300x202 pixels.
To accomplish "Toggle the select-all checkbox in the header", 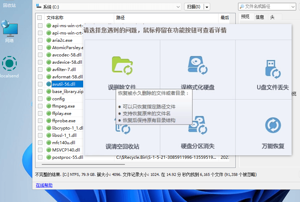I will 40,18.
